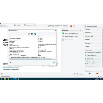Click the screenshot window icon in bottom toolbar
The image size is (103, 103).
tap(80, 74)
